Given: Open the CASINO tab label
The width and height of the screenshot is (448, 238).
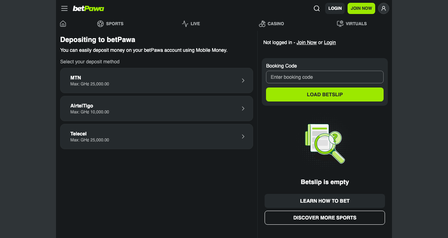Looking at the screenshot, I should coord(276,24).
